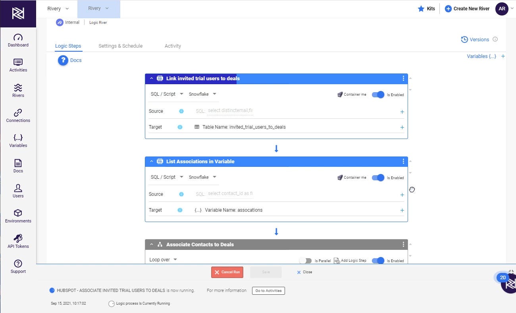Open the Environments section in the sidebar

coord(18,216)
